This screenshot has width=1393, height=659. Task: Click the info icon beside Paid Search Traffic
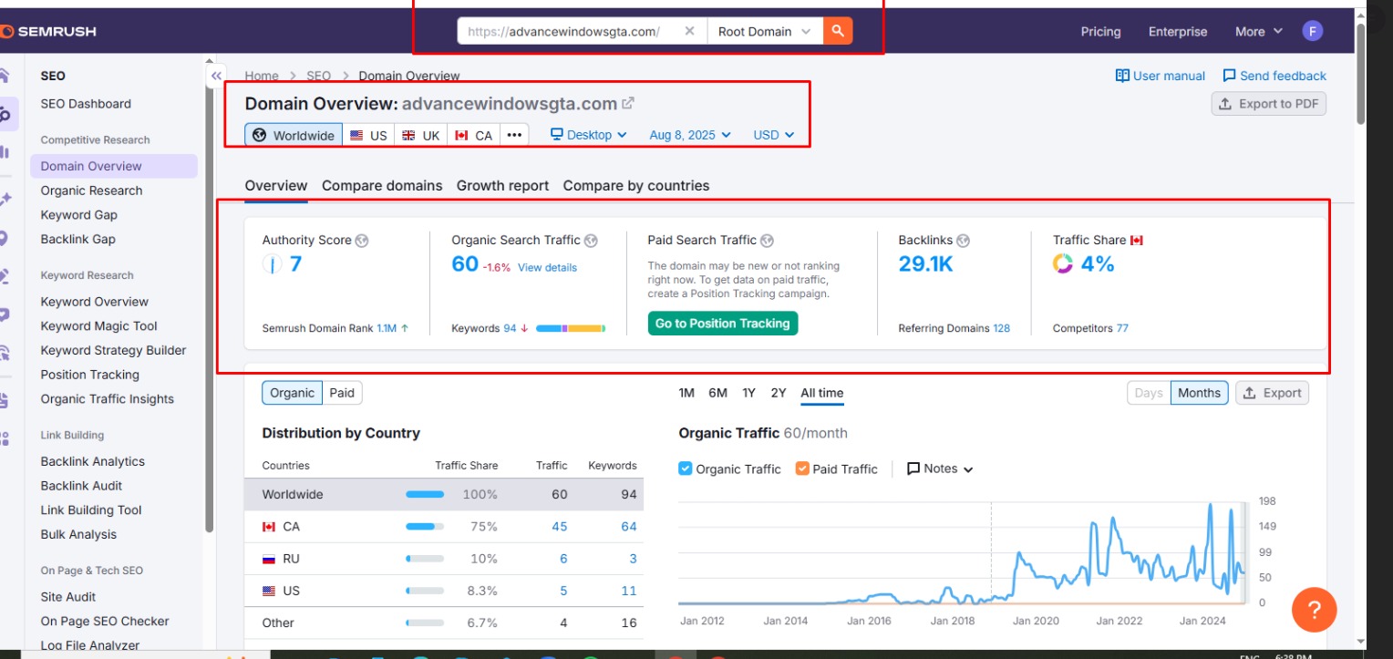click(767, 241)
